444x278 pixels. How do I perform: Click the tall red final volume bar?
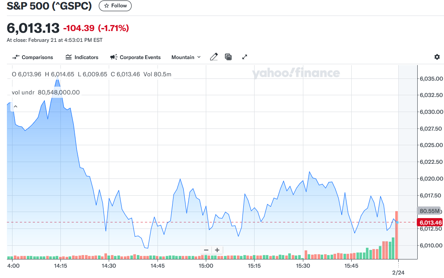tap(397, 235)
